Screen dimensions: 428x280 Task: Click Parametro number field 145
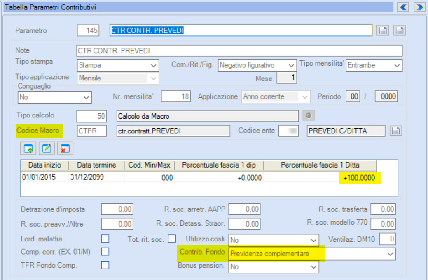coord(88,30)
